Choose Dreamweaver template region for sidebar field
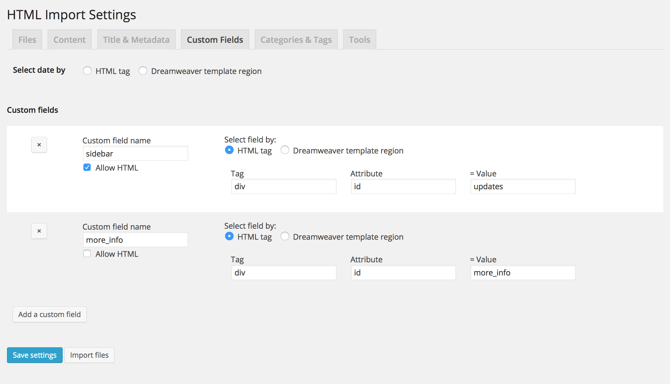The width and height of the screenshot is (670, 384). [x=285, y=150]
